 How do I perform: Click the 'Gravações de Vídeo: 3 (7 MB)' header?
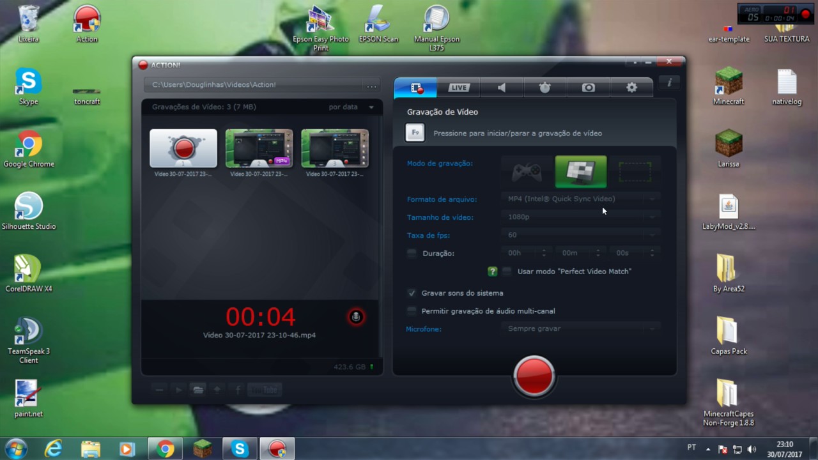coord(204,107)
